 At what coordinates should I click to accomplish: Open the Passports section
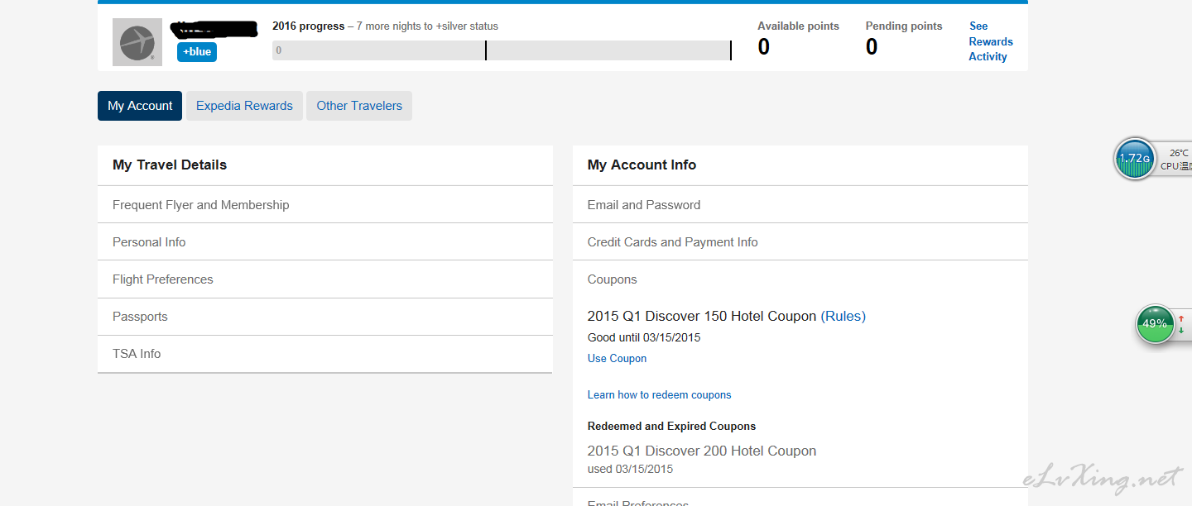tap(325, 317)
